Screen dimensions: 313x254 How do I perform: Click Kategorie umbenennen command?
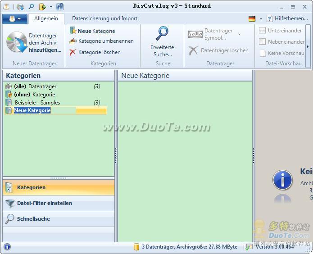pyautogui.click(x=102, y=41)
